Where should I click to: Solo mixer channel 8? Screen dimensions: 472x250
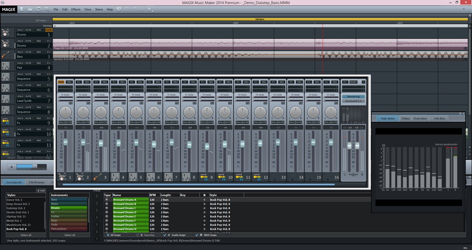[x=186, y=123]
